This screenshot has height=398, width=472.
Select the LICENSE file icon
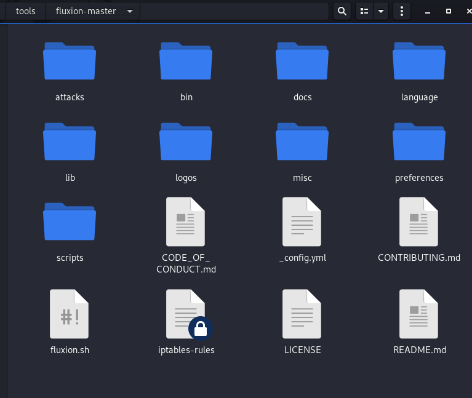tap(302, 314)
